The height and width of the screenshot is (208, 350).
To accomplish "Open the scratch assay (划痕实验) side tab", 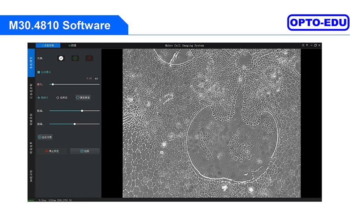I will click(31, 119).
